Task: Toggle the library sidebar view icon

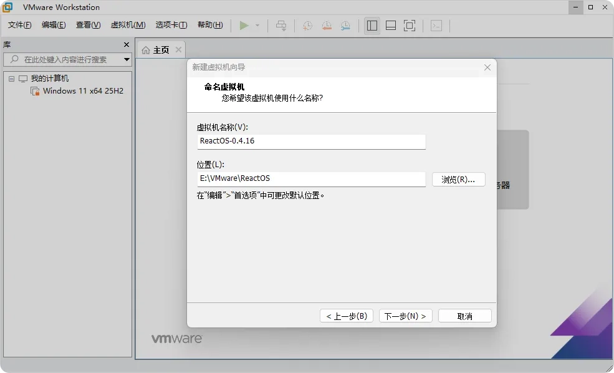Action: 372,26
